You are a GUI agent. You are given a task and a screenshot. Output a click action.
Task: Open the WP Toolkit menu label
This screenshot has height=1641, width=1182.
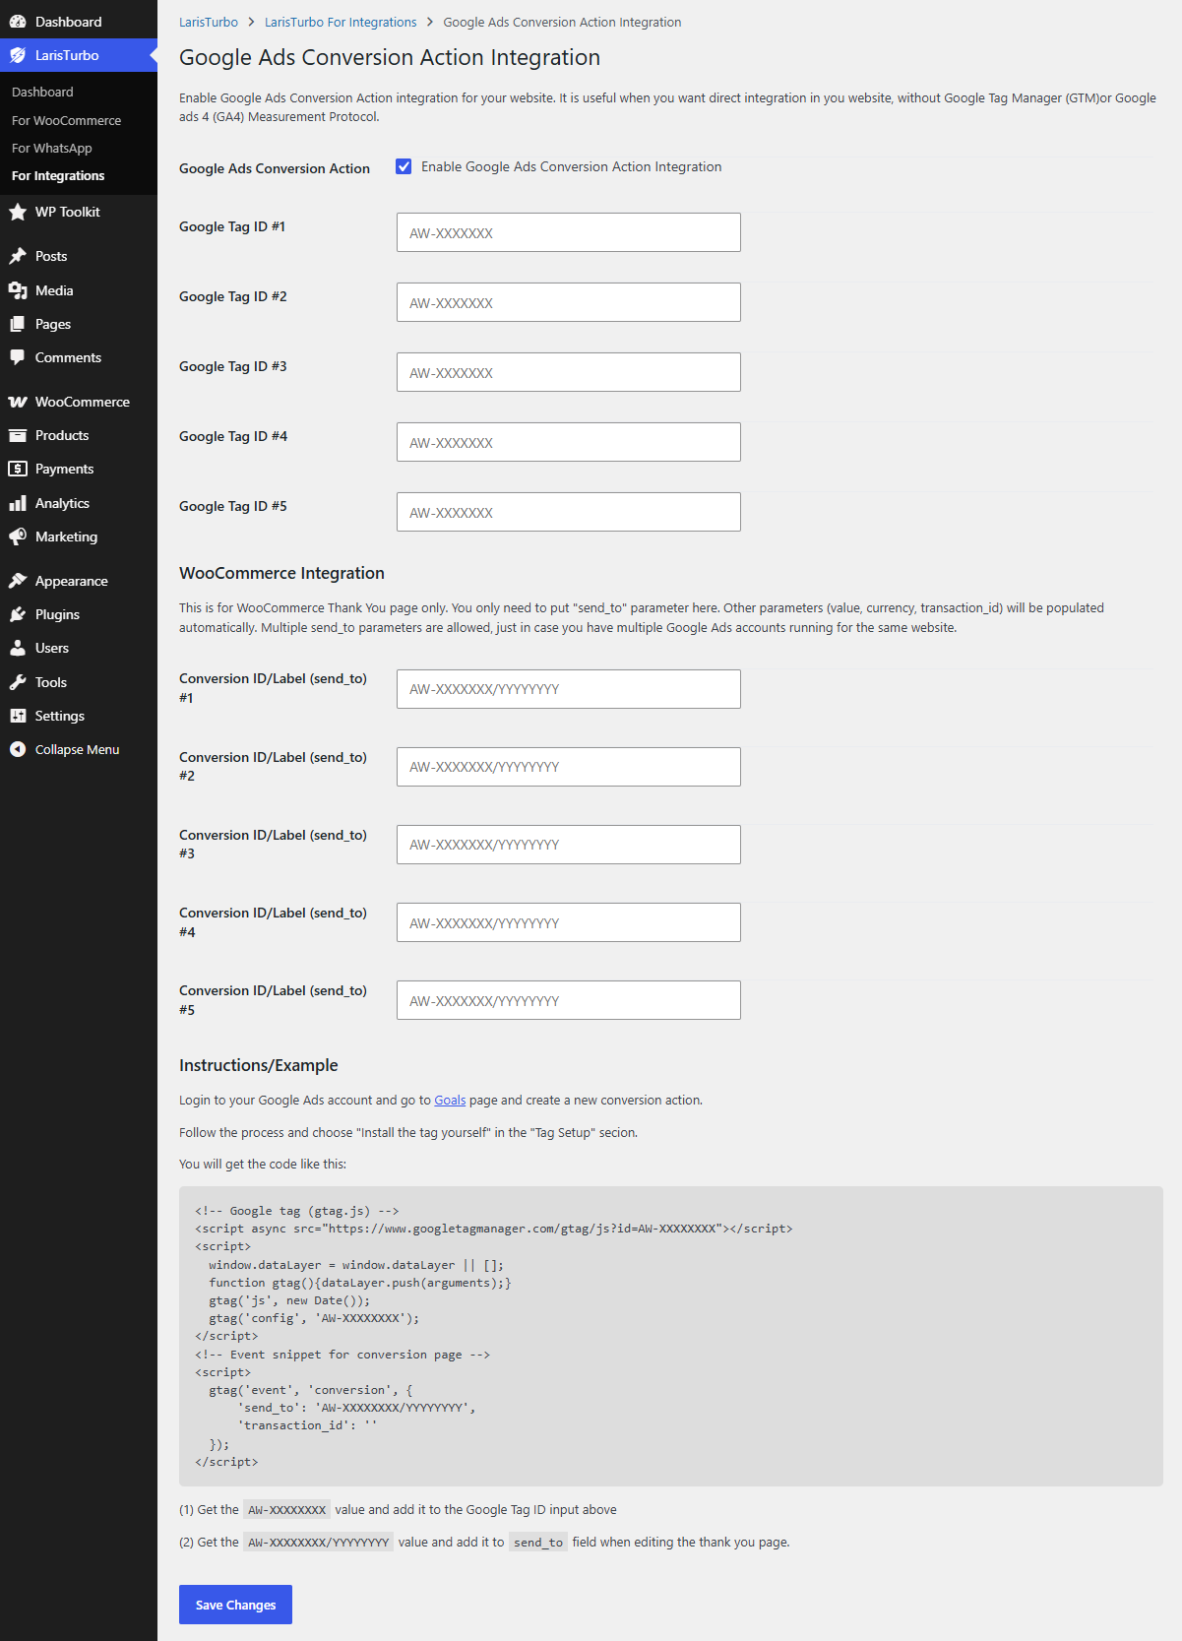click(68, 212)
